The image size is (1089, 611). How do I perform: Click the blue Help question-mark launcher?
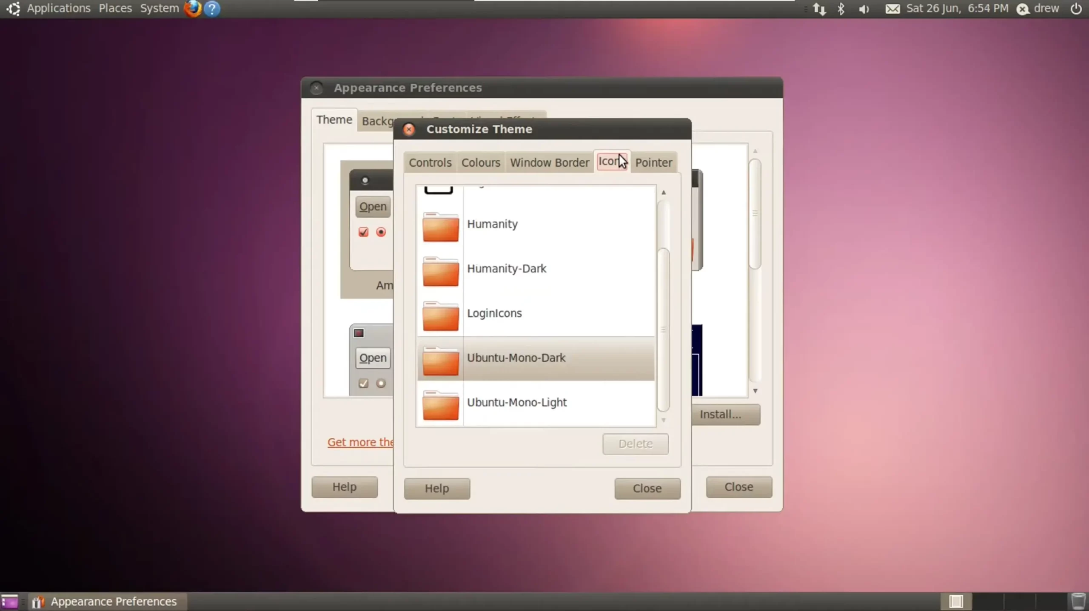(x=212, y=9)
